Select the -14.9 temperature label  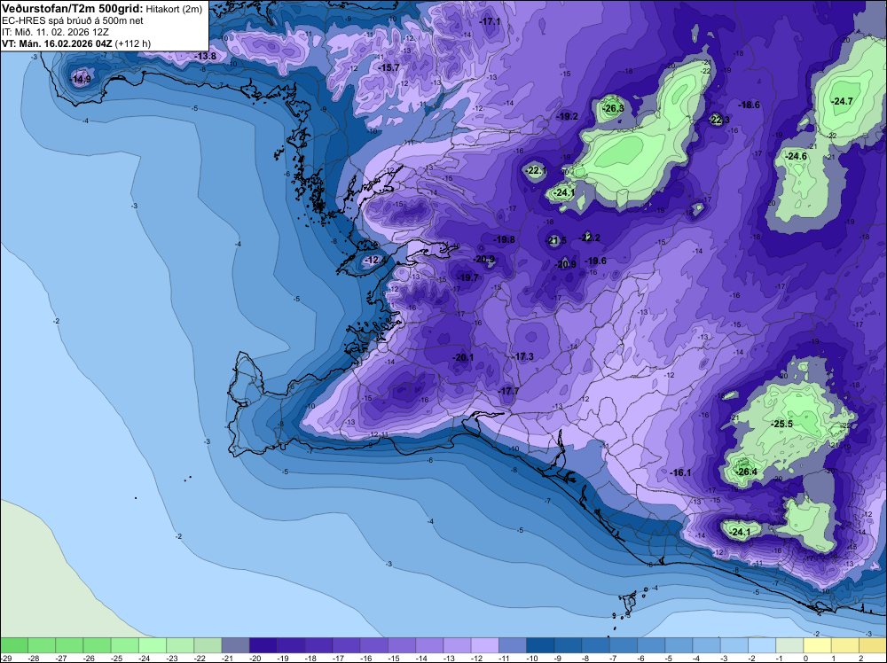coord(81,79)
